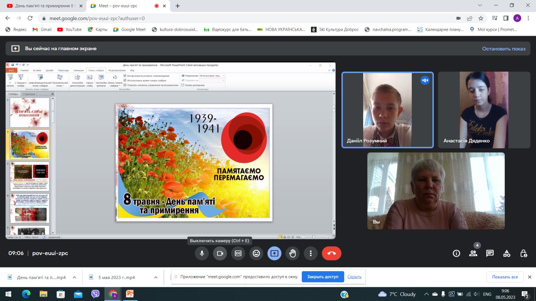Leave the call with red hang-up button
This screenshot has width=536, height=301.
click(x=331, y=254)
